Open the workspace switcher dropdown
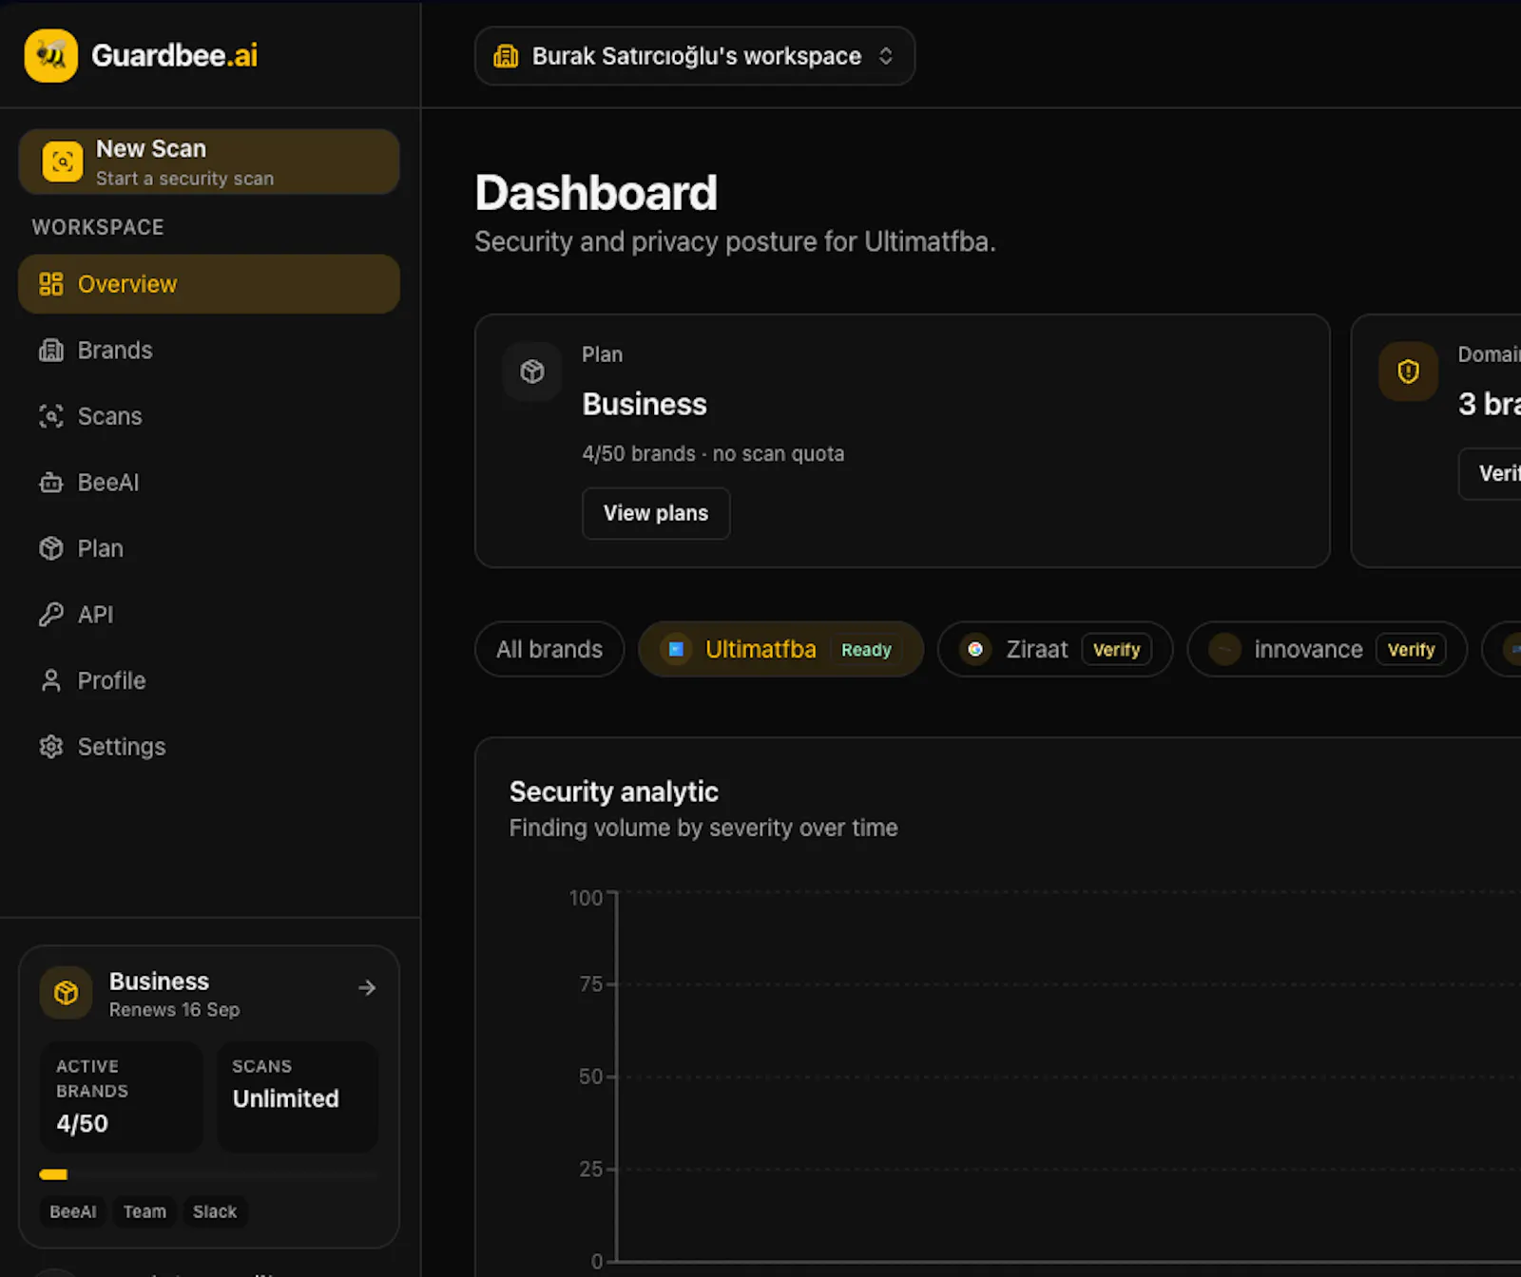This screenshot has width=1521, height=1277. click(x=695, y=56)
